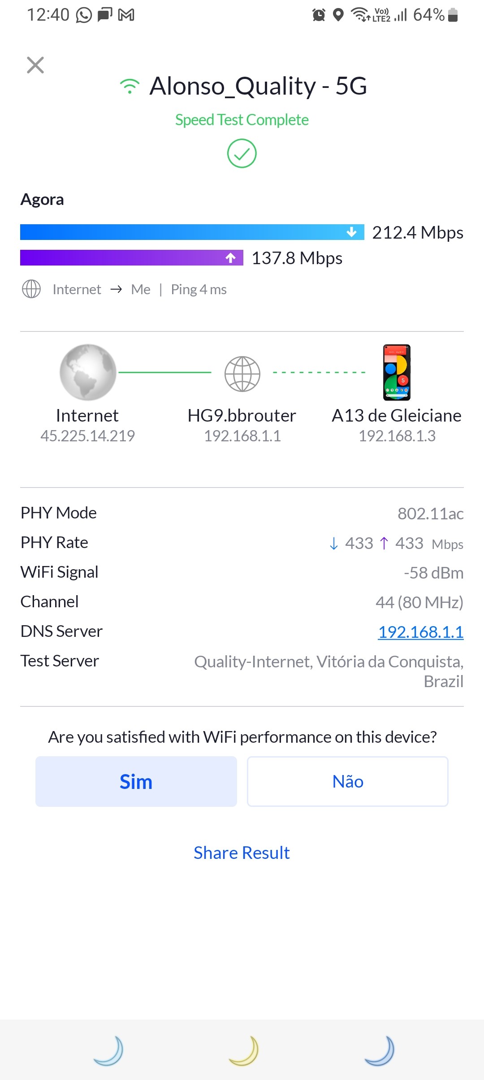Viewport: 484px width, 1080px height.
Task: Tap the purple upload speed bar
Action: (x=131, y=258)
